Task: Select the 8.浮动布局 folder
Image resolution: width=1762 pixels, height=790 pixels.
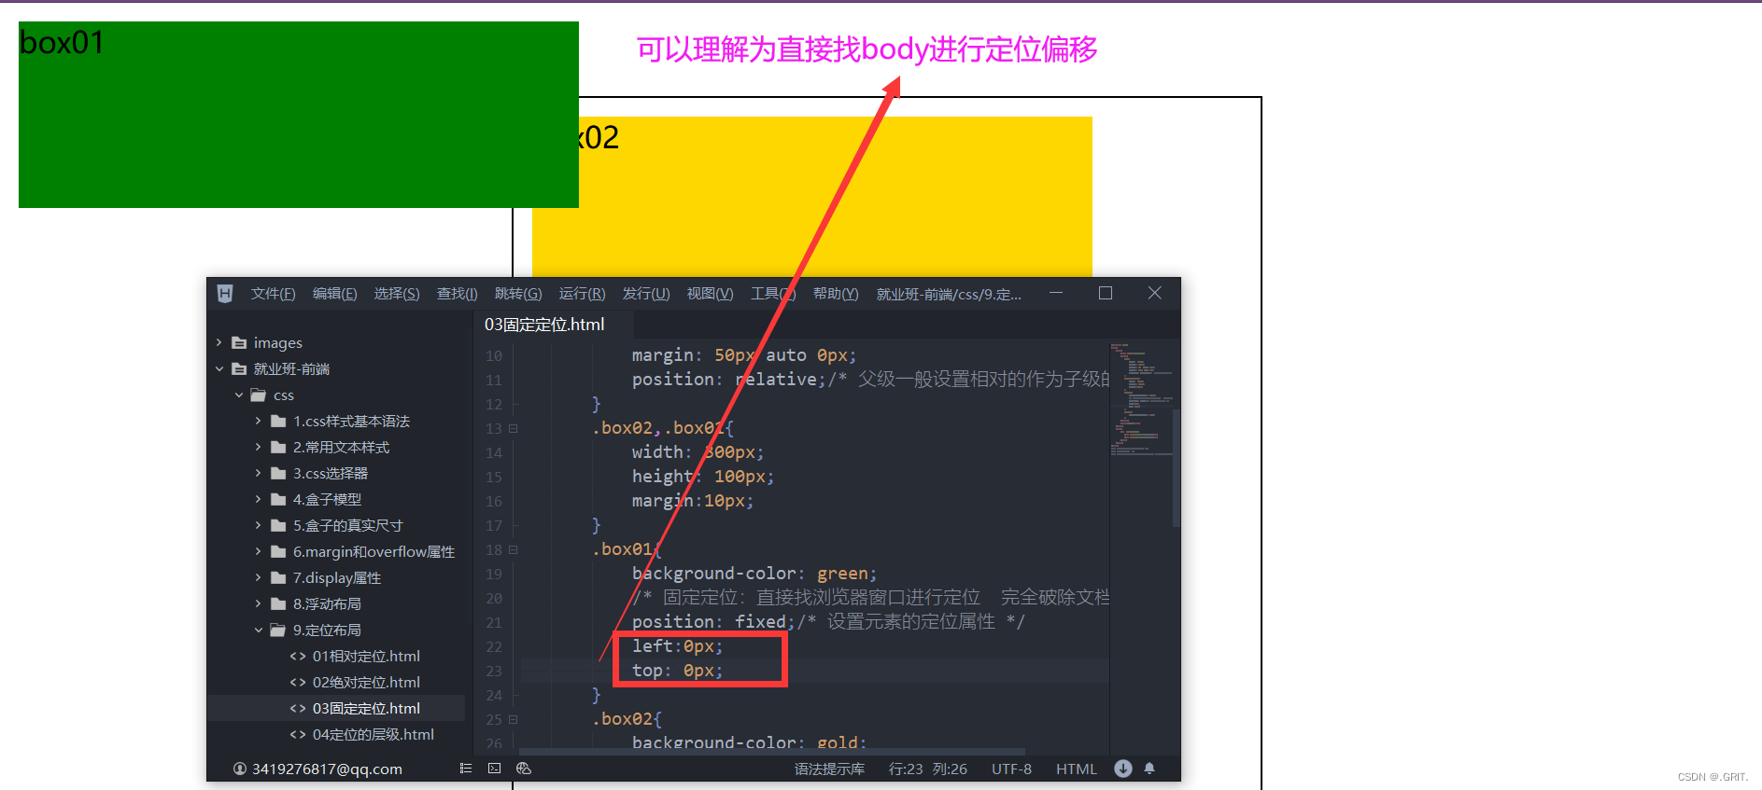Action: point(327,604)
